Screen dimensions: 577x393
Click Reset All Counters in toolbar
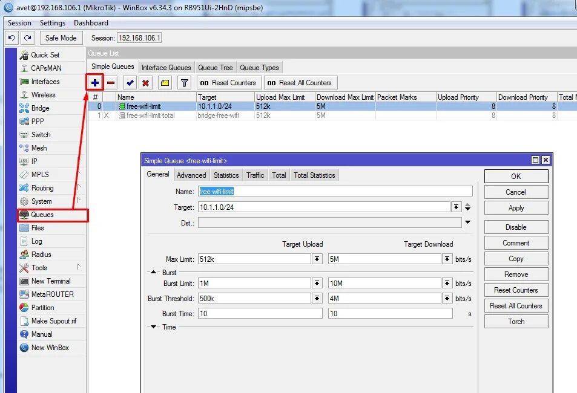click(x=300, y=83)
